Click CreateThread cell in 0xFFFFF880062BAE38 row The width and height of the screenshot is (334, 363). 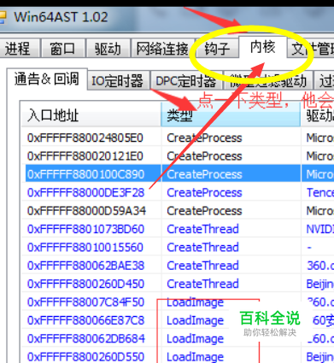(202, 266)
